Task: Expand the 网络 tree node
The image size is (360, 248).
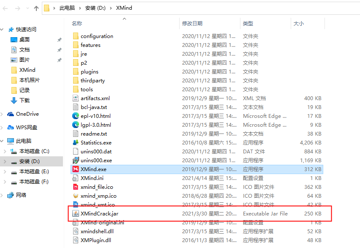Action: (2, 195)
